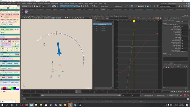Click the S_Bake KNOT button
This screenshot has width=190, height=107.
pos(12,22)
